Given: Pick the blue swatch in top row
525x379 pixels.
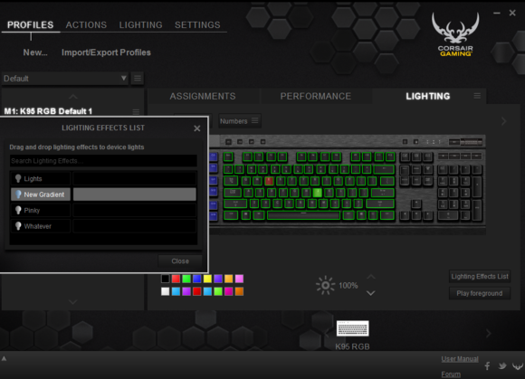Looking at the screenshot, I should tap(197, 279).
